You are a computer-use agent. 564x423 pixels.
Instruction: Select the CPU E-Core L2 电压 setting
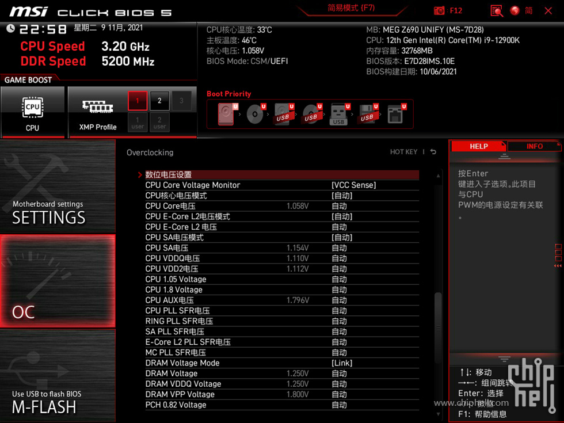(x=282, y=227)
